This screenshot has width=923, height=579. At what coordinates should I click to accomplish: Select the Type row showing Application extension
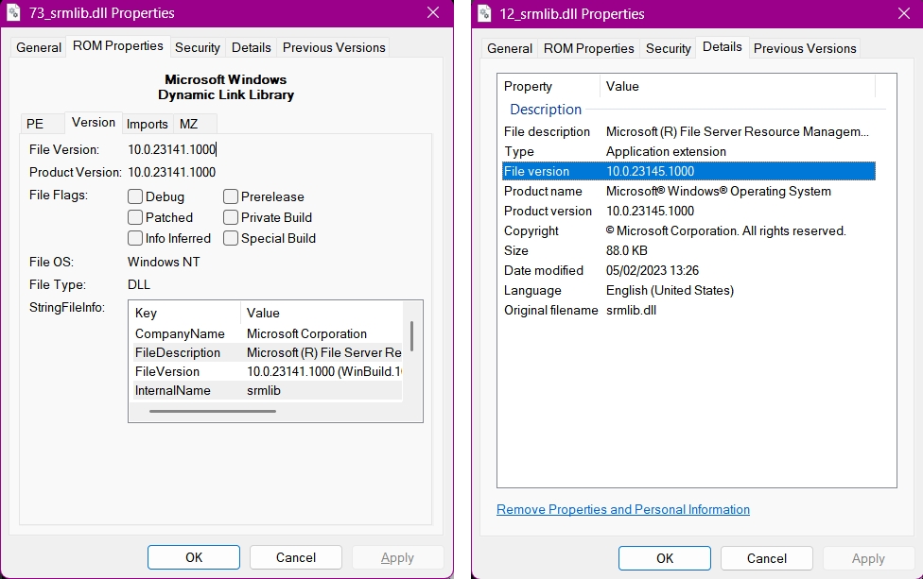688,152
